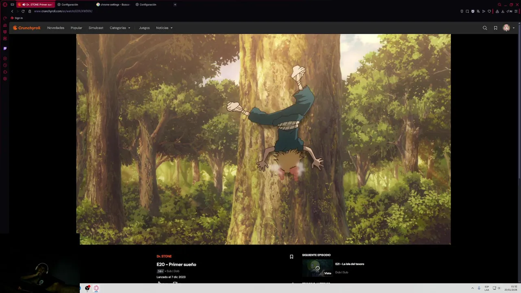Open E21 La isla del tesoro episode

point(350,264)
